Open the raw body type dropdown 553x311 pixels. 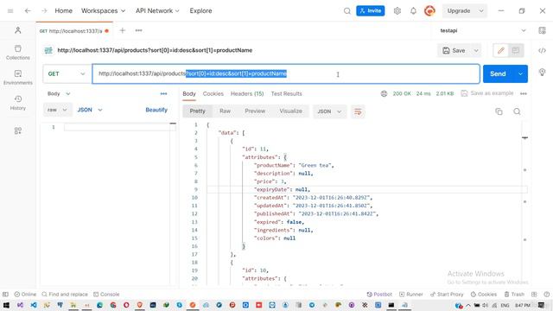(58, 110)
